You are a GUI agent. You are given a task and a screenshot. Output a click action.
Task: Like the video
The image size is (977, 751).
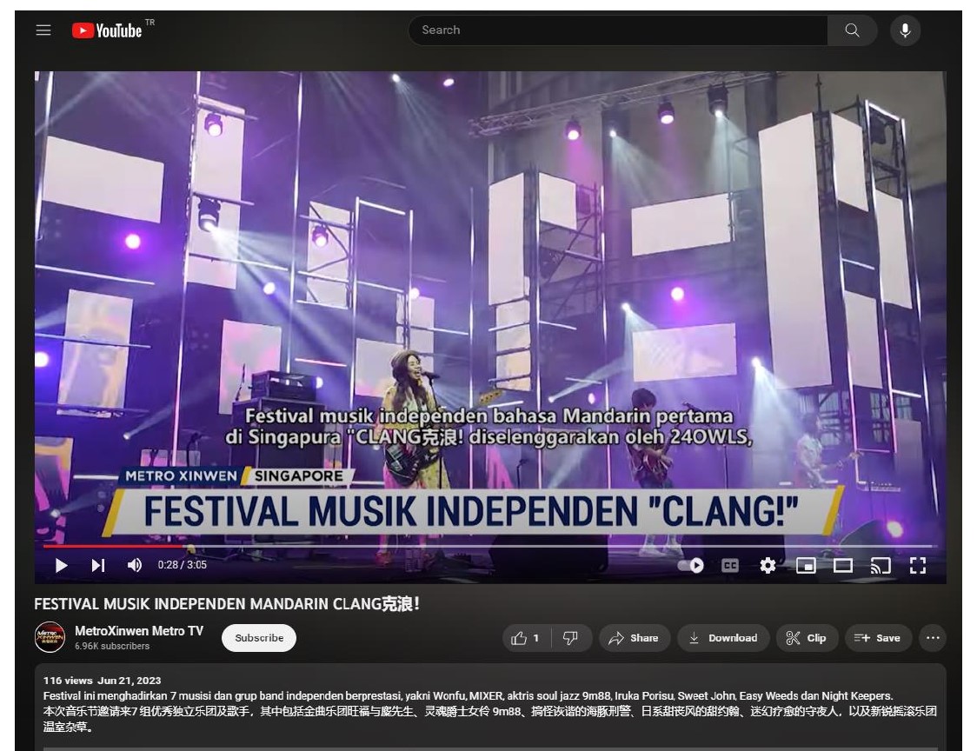527,638
